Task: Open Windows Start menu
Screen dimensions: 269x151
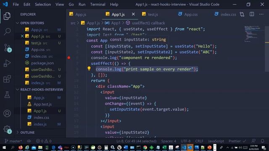Action: (4, 148)
